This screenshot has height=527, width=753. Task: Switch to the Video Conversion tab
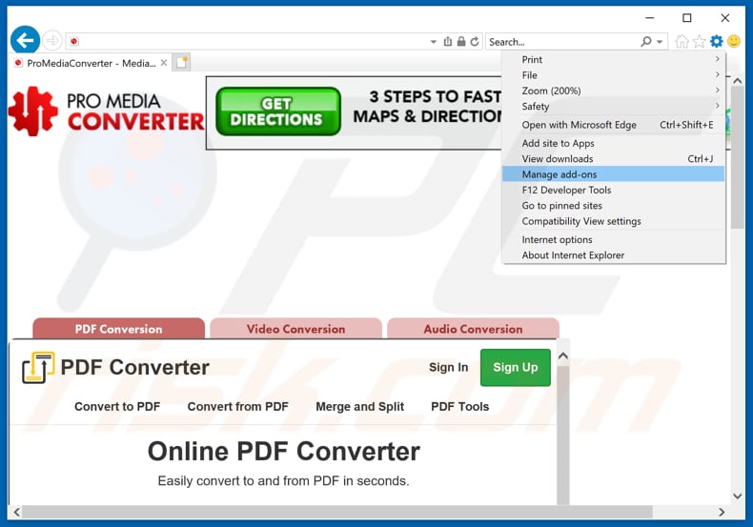[295, 329]
